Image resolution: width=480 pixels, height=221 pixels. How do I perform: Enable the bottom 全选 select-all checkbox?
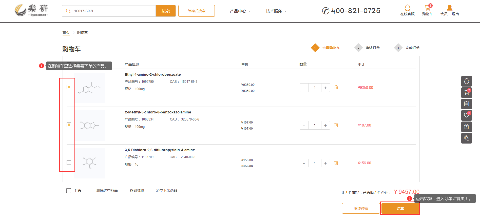69,191
